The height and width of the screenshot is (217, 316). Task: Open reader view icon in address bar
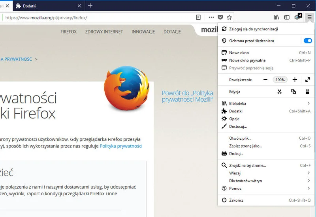[198, 17]
